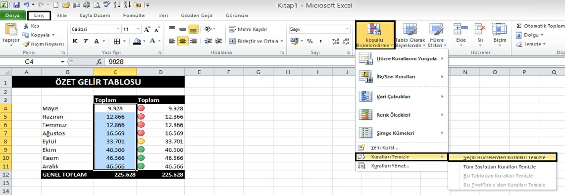This screenshot has width=565, height=195.
Task: Choose Seçili Hücrelerden Kuralları Temizle
Action: point(503,157)
